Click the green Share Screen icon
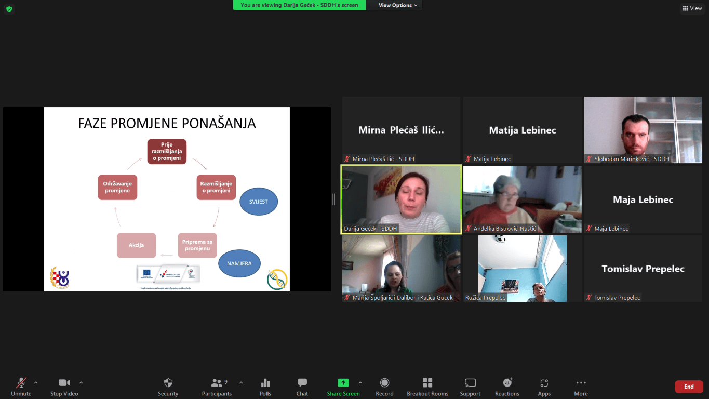The image size is (709, 399). click(x=343, y=383)
